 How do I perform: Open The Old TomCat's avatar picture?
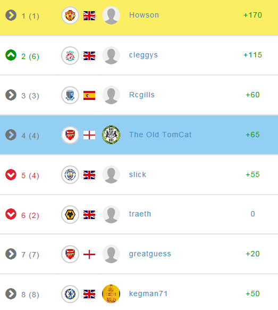pos(111,135)
